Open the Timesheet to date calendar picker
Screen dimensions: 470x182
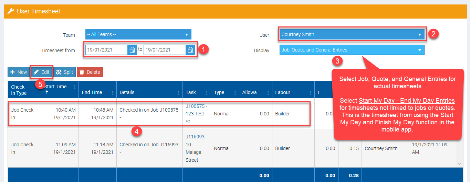coord(190,50)
